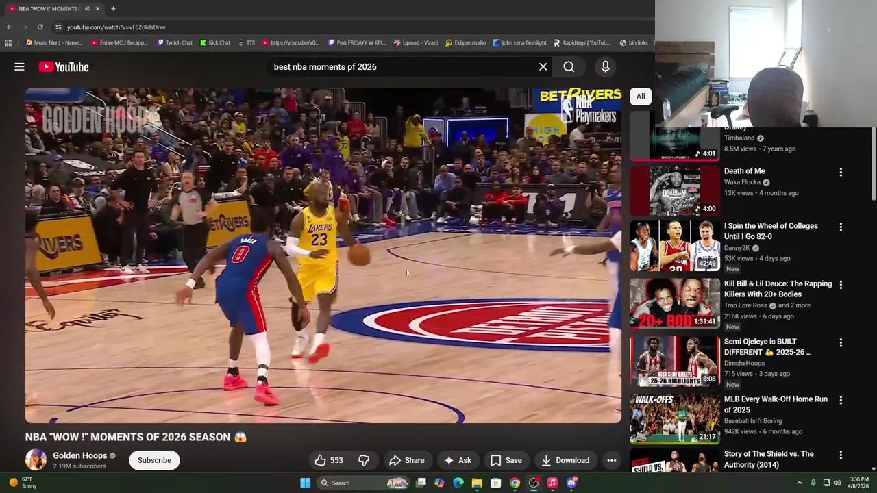Close the NBA WOW MOMENTS tab
This screenshot has width=877, height=493.
point(97,9)
